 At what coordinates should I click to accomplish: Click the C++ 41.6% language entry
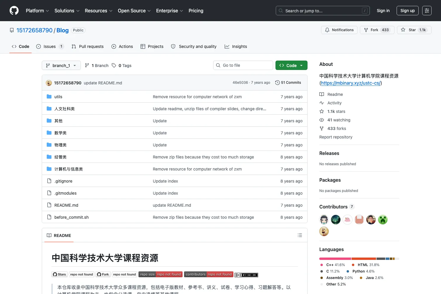(333, 265)
